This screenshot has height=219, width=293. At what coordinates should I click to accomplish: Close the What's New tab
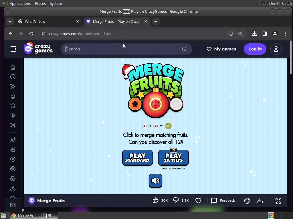(x=78, y=21)
